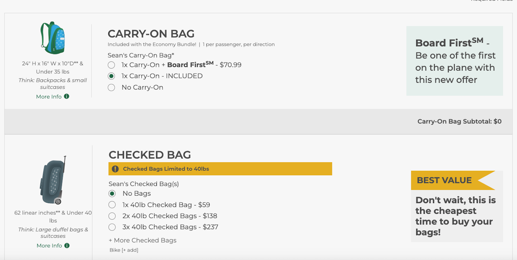The height and width of the screenshot is (260, 517).
Task: Choose 3x 40lb Checked Bags for $237
Action: (112, 227)
